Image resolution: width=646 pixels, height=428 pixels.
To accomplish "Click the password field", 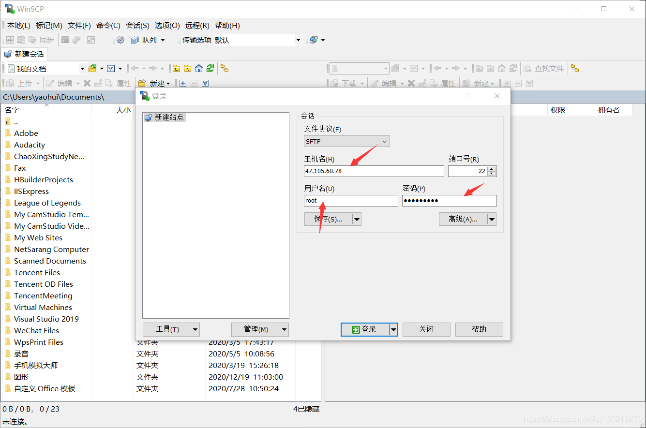I will coord(449,201).
